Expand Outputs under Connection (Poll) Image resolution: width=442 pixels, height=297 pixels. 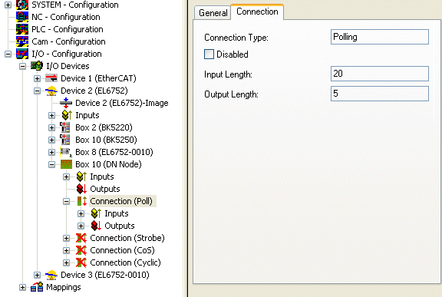pyautogui.click(x=81, y=226)
